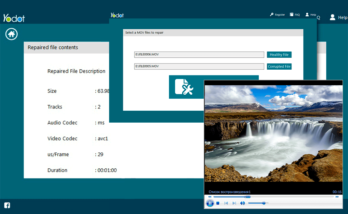
Task: Click the Help person icon
Action: coord(307,15)
